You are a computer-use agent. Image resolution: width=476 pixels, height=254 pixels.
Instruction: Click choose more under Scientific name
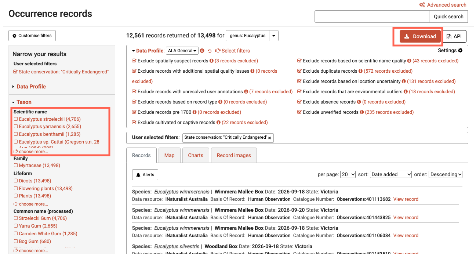coord(31,152)
